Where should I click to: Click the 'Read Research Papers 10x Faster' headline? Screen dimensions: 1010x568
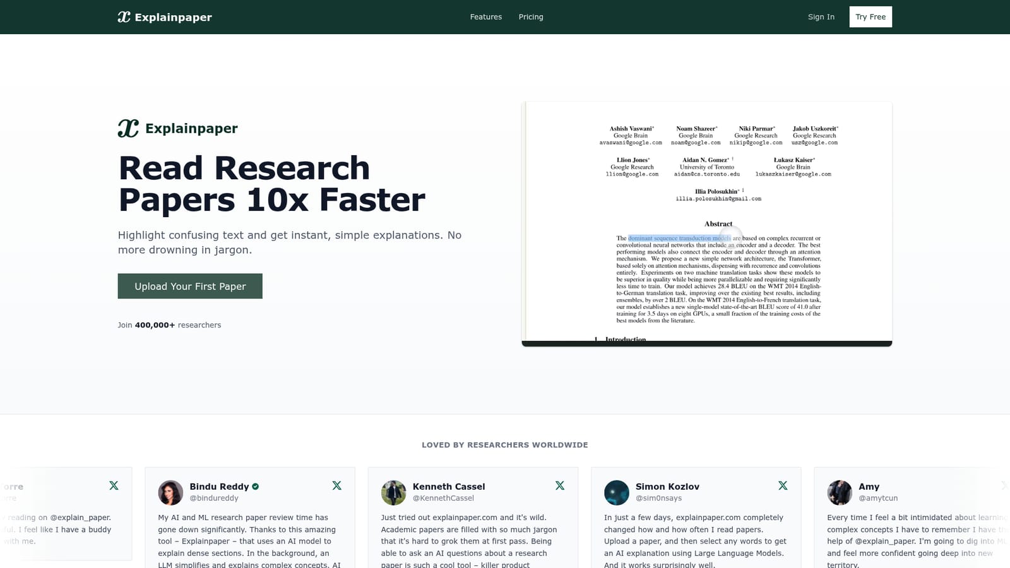pyautogui.click(x=271, y=184)
